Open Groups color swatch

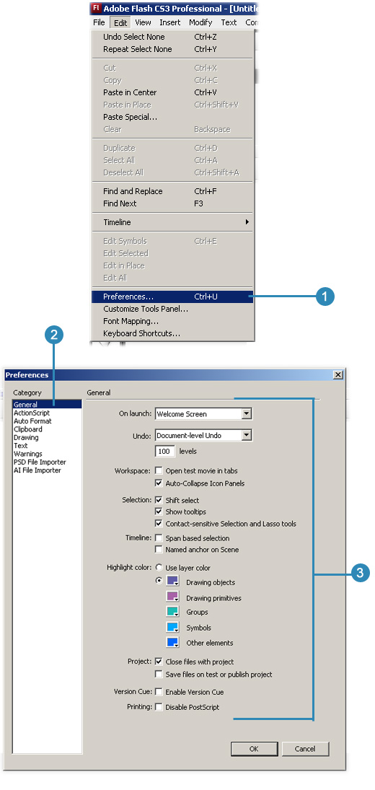(172, 612)
